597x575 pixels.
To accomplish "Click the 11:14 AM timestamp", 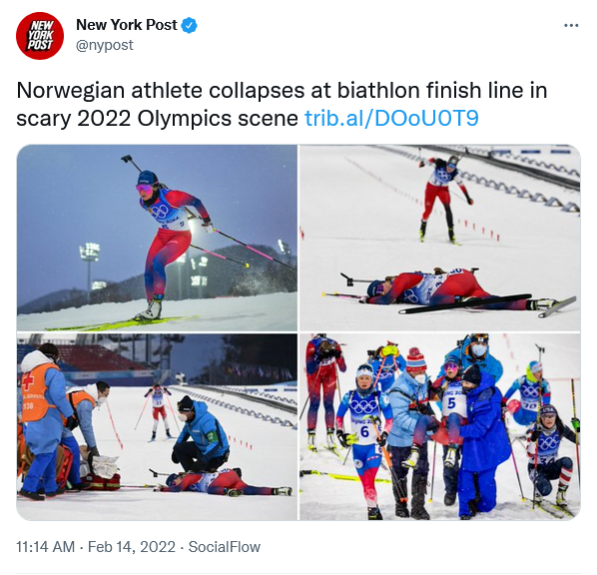I will (x=45, y=547).
